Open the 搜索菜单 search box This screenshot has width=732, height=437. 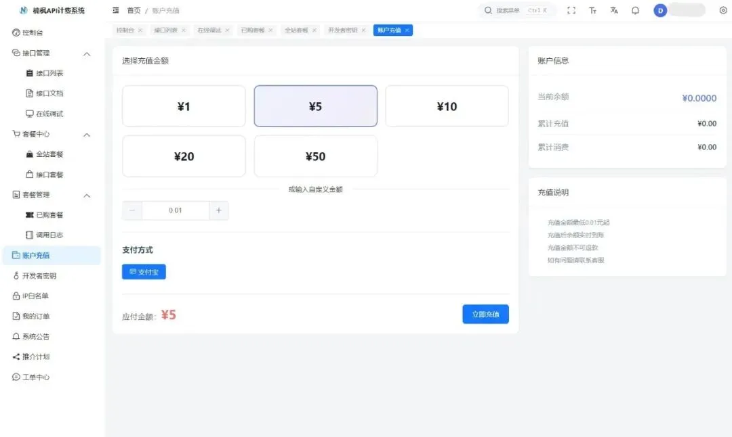[x=517, y=10]
